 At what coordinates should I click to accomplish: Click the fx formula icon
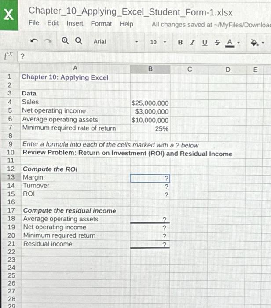pyautogui.click(x=8, y=55)
